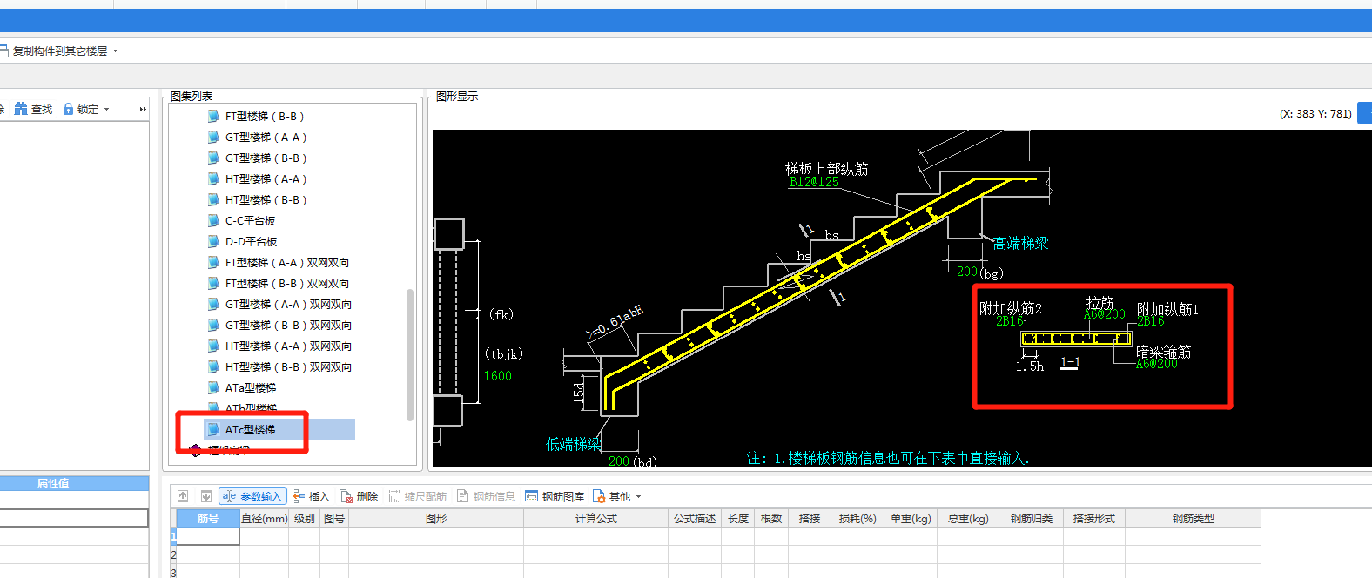This screenshot has height=578, width=1372.
Task: Click the icon of D-D平台板 row
Action: [x=213, y=241]
